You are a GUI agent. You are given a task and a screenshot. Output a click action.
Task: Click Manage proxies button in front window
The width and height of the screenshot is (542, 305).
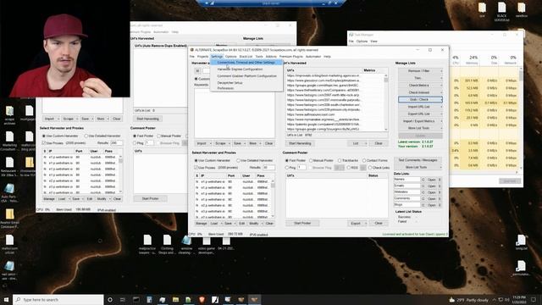tap(201, 224)
